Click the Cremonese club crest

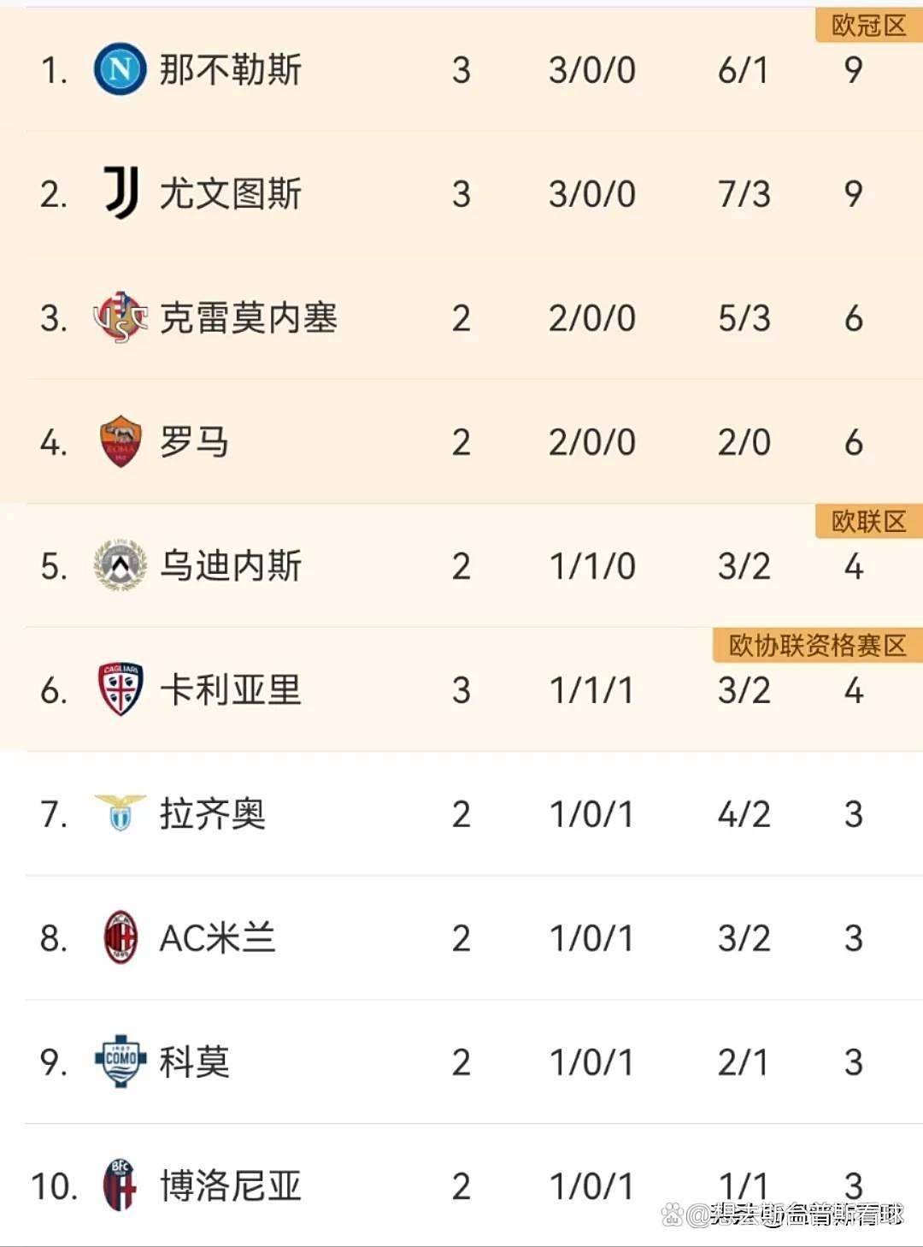pyautogui.click(x=120, y=317)
